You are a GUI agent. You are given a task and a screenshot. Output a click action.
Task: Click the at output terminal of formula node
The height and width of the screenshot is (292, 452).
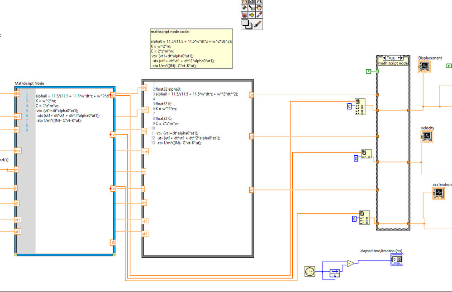click(252, 190)
